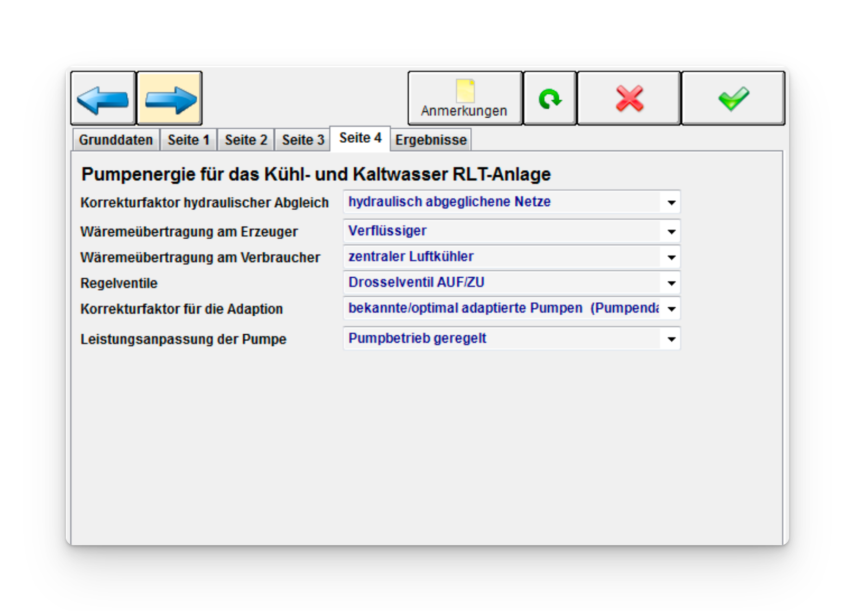Open the Verflüssiger dropdown arrow
The image size is (855, 611).
[x=671, y=232]
